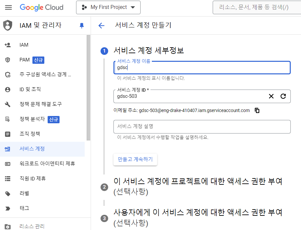This screenshot has width=301, height=230.
Task: Expand step 2 project access section
Action: (198, 186)
